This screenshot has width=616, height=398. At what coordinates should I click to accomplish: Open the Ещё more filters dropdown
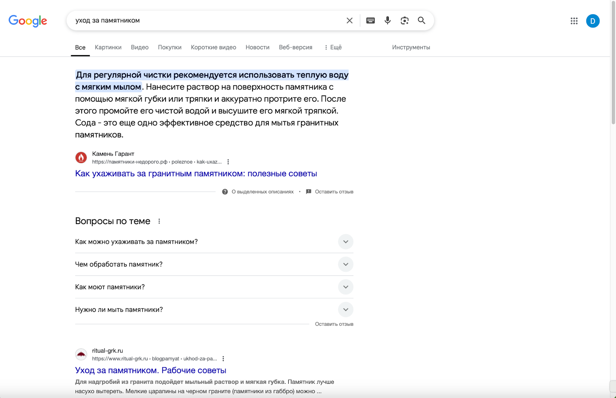pos(333,47)
